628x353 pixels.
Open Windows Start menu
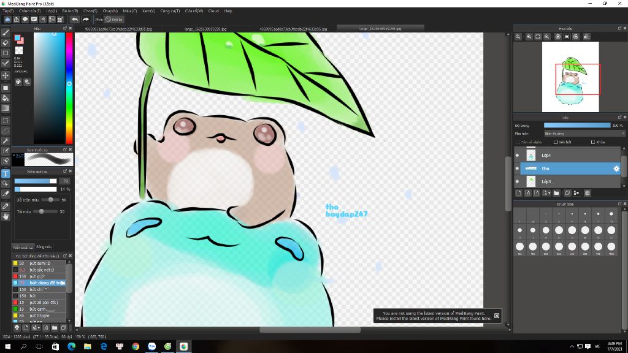[x=7, y=346]
